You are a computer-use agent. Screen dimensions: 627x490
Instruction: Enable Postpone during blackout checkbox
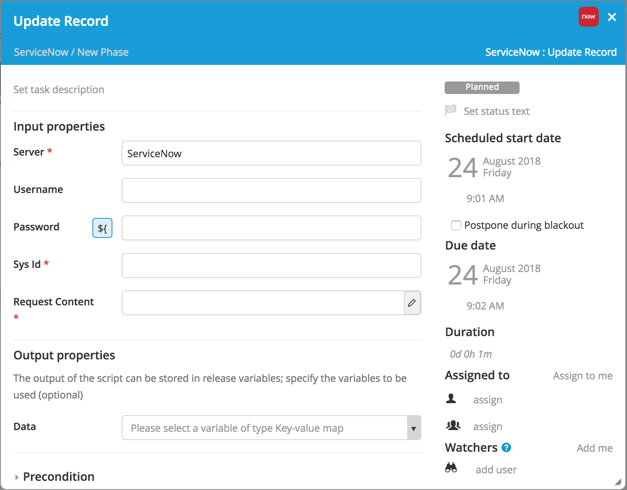click(456, 225)
